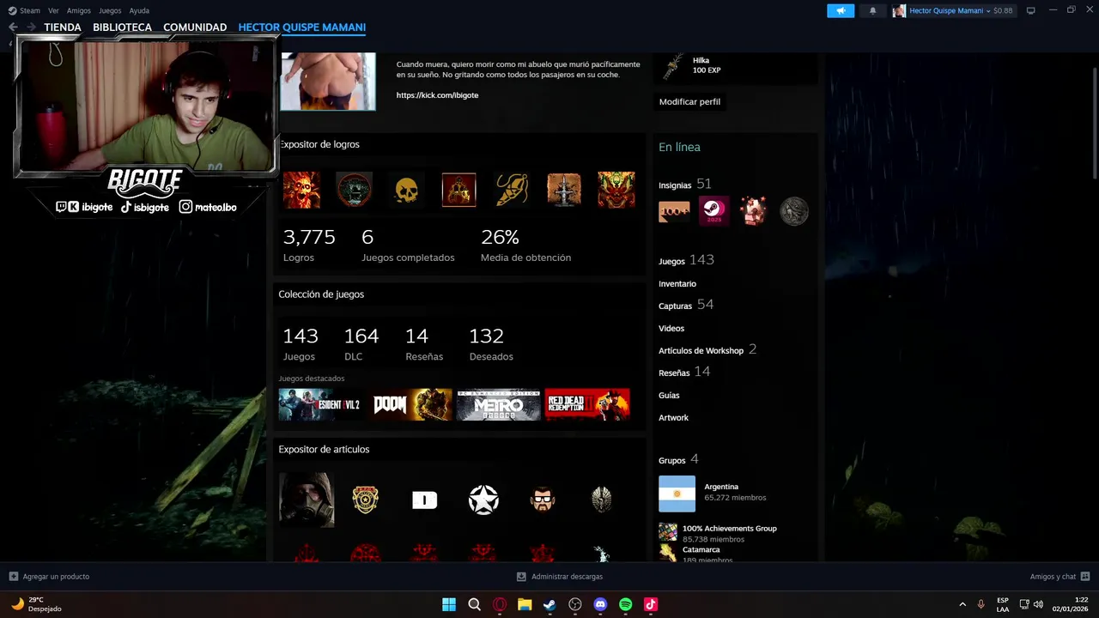Click the red-framed achievement icon

coord(458,190)
